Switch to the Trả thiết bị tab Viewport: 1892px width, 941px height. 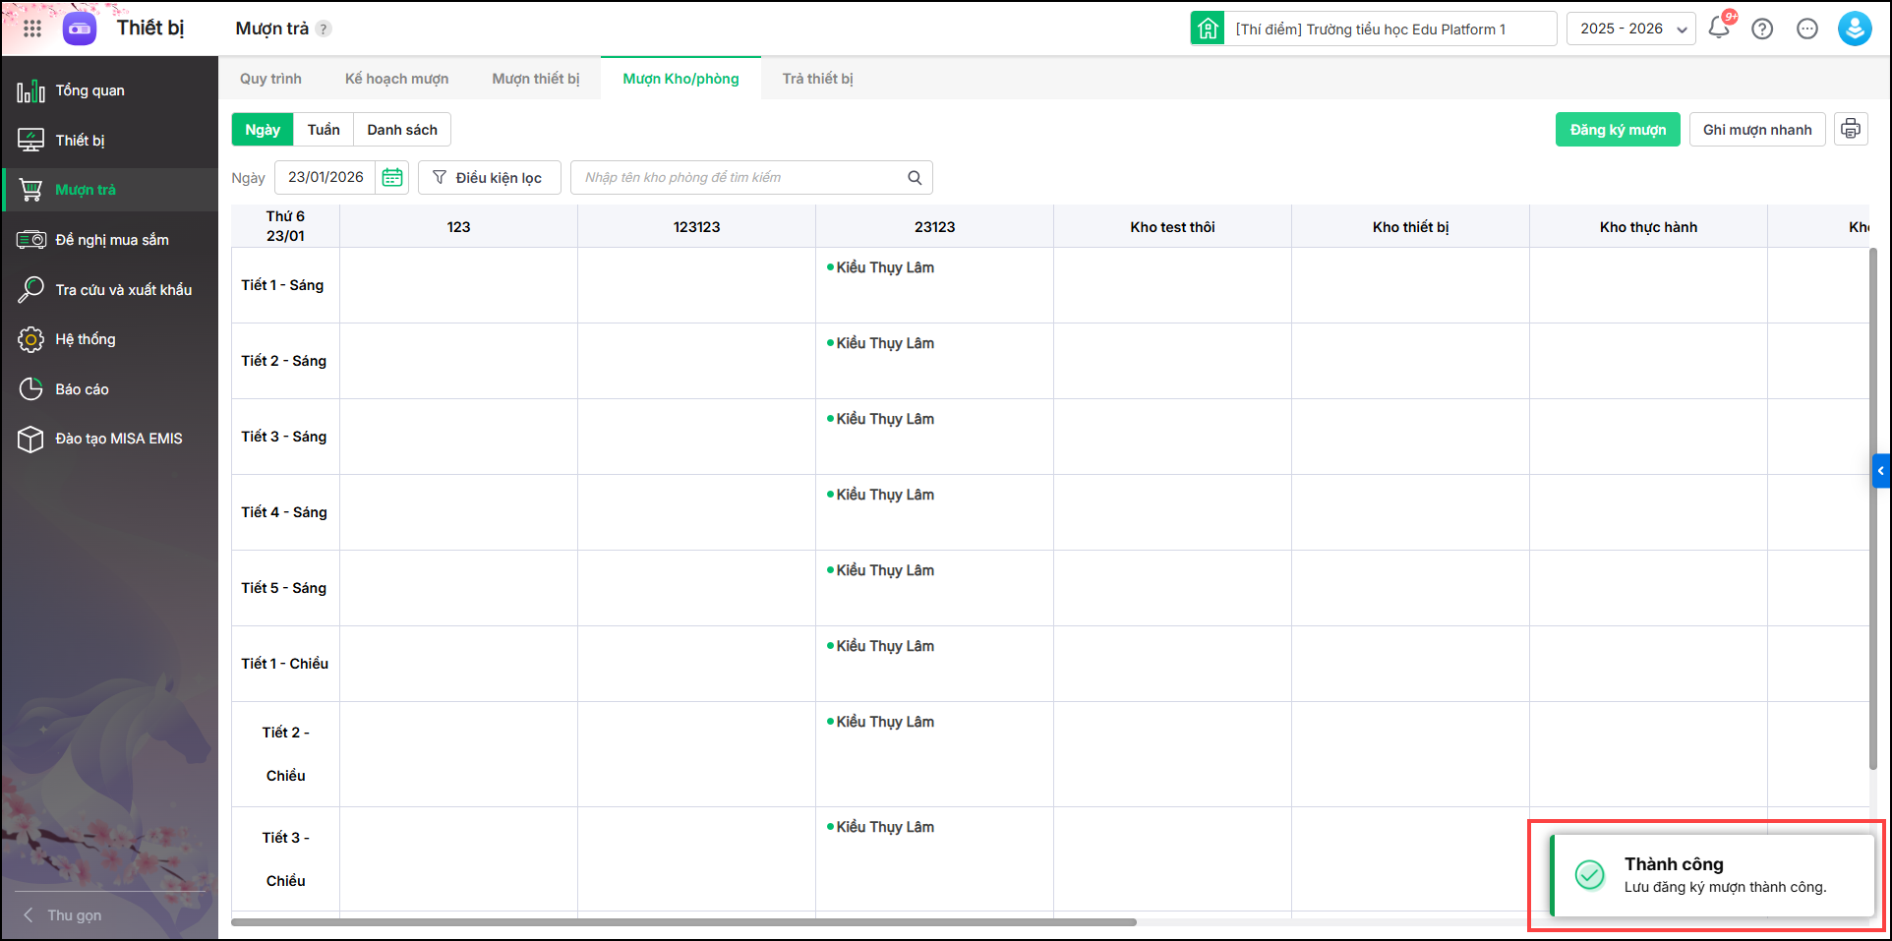817,79
